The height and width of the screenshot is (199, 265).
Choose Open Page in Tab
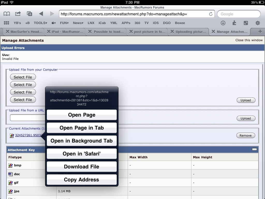point(82,128)
